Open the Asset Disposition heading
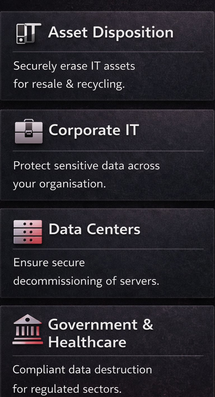215x397 pixels. [111, 33]
